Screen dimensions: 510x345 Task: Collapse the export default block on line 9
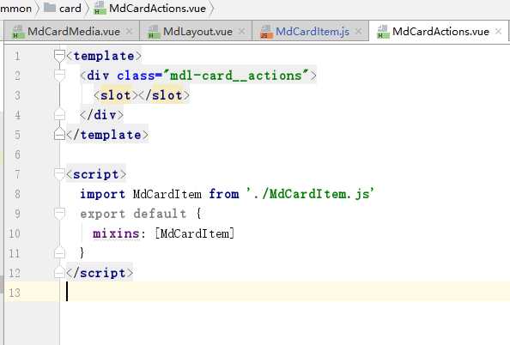click(x=59, y=214)
